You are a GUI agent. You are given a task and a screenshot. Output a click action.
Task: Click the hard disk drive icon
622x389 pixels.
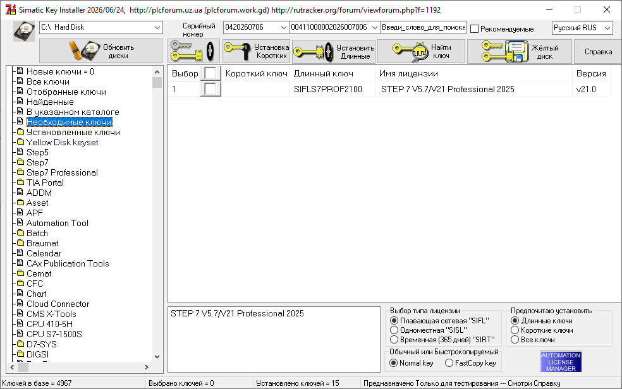(x=24, y=31)
